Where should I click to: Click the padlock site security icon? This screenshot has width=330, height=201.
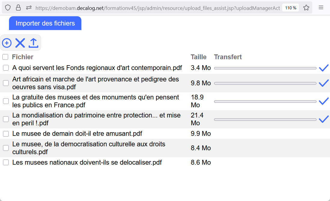click(x=18, y=8)
